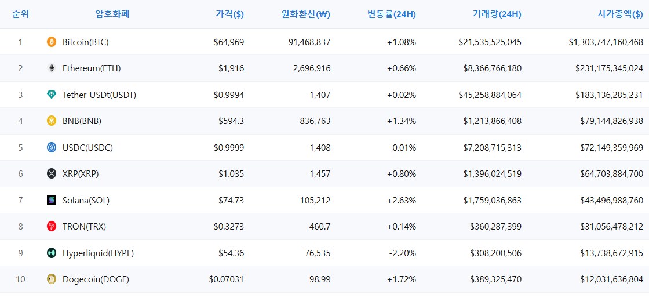Image resolution: width=649 pixels, height=298 pixels.
Task: Select TRON price $0.3273
Action: (x=229, y=226)
